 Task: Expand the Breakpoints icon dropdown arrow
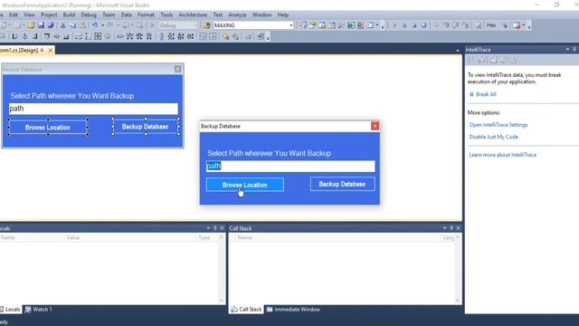click(x=524, y=25)
